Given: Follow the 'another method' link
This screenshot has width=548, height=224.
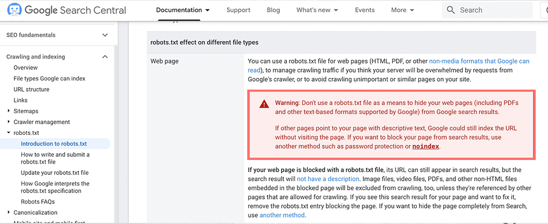Looking at the screenshot, I should 282,215.
